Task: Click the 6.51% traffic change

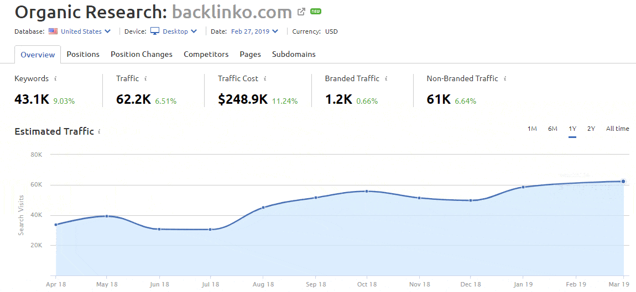Action: coord(165,101)
